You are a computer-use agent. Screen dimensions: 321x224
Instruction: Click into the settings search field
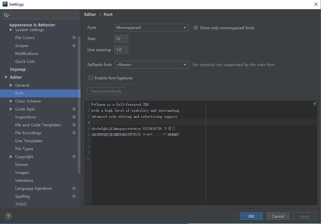tap(40, 15)
